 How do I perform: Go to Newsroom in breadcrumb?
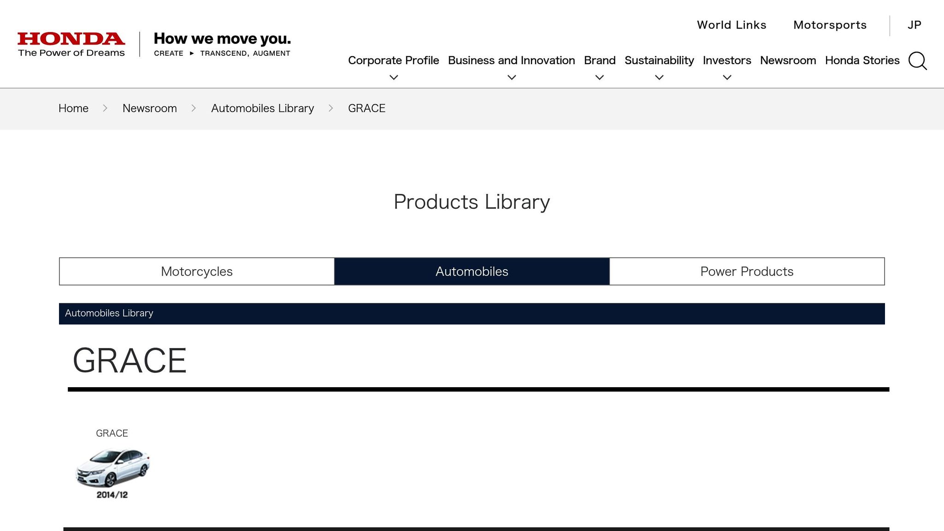coord(150,108)
